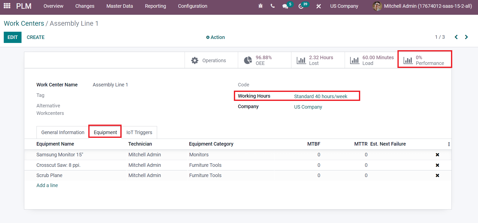The height and width of the screenshot is (223, 478).
Task: Click the Studio wrench tools icon
Action: click(318, 6)
